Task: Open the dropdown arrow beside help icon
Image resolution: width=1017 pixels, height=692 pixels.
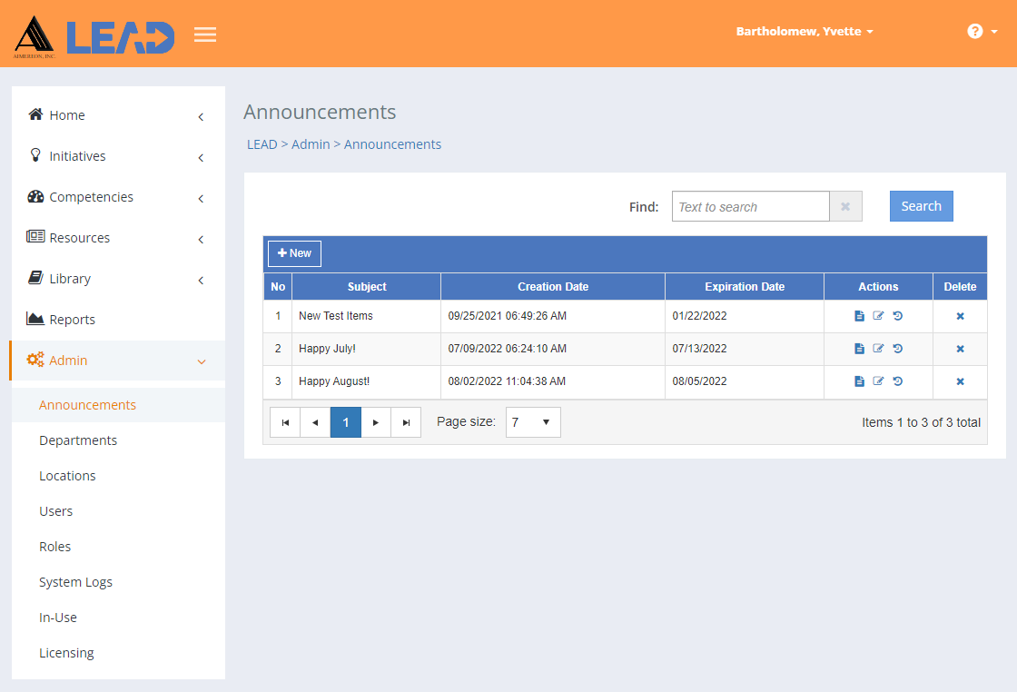Action: point(994,32)
